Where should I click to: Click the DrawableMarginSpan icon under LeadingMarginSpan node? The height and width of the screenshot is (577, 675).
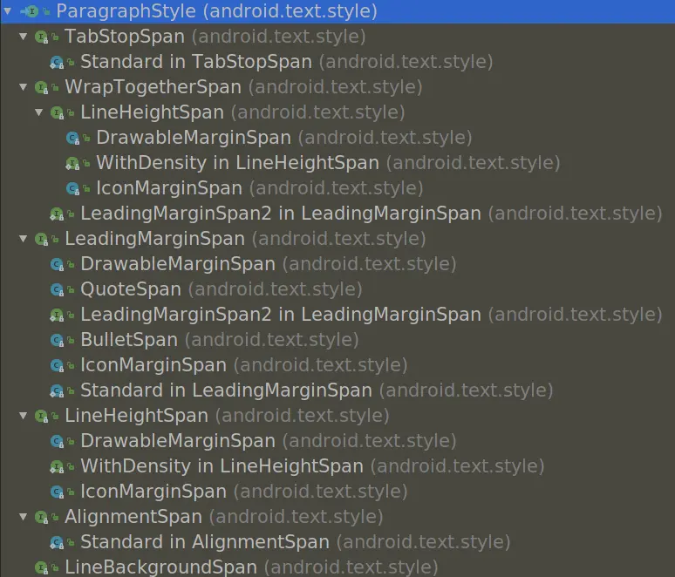coord(57,265)
